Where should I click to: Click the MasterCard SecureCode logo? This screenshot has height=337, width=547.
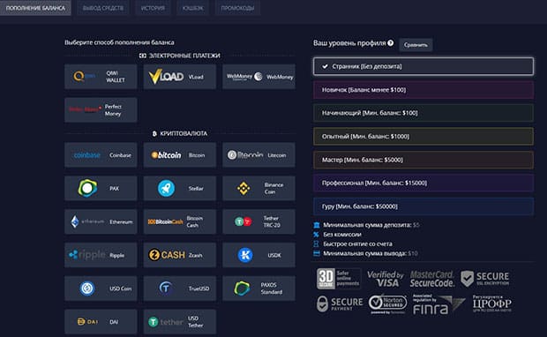(x=432, y=279)
